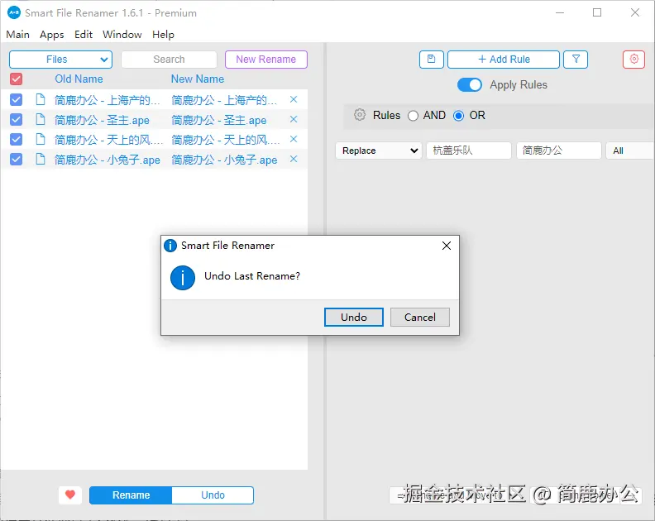Open the Help menu
This screenshot has width=655, height=521.
tap(163, 34)
